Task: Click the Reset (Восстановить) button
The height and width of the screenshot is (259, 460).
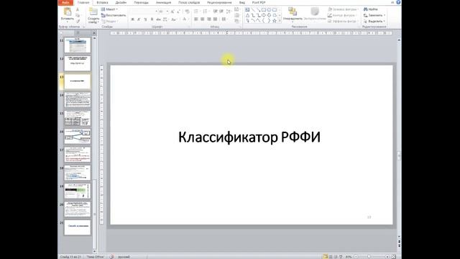Action: 114,15
